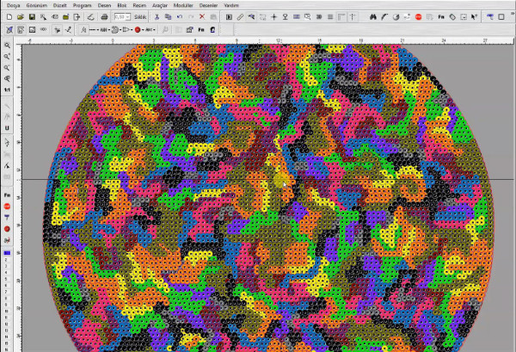
Task: Toggle the center guide line button
Action: pos(353,17)
